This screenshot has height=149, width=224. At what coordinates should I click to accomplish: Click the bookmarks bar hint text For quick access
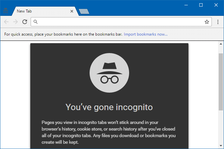[x=63, y=34]
